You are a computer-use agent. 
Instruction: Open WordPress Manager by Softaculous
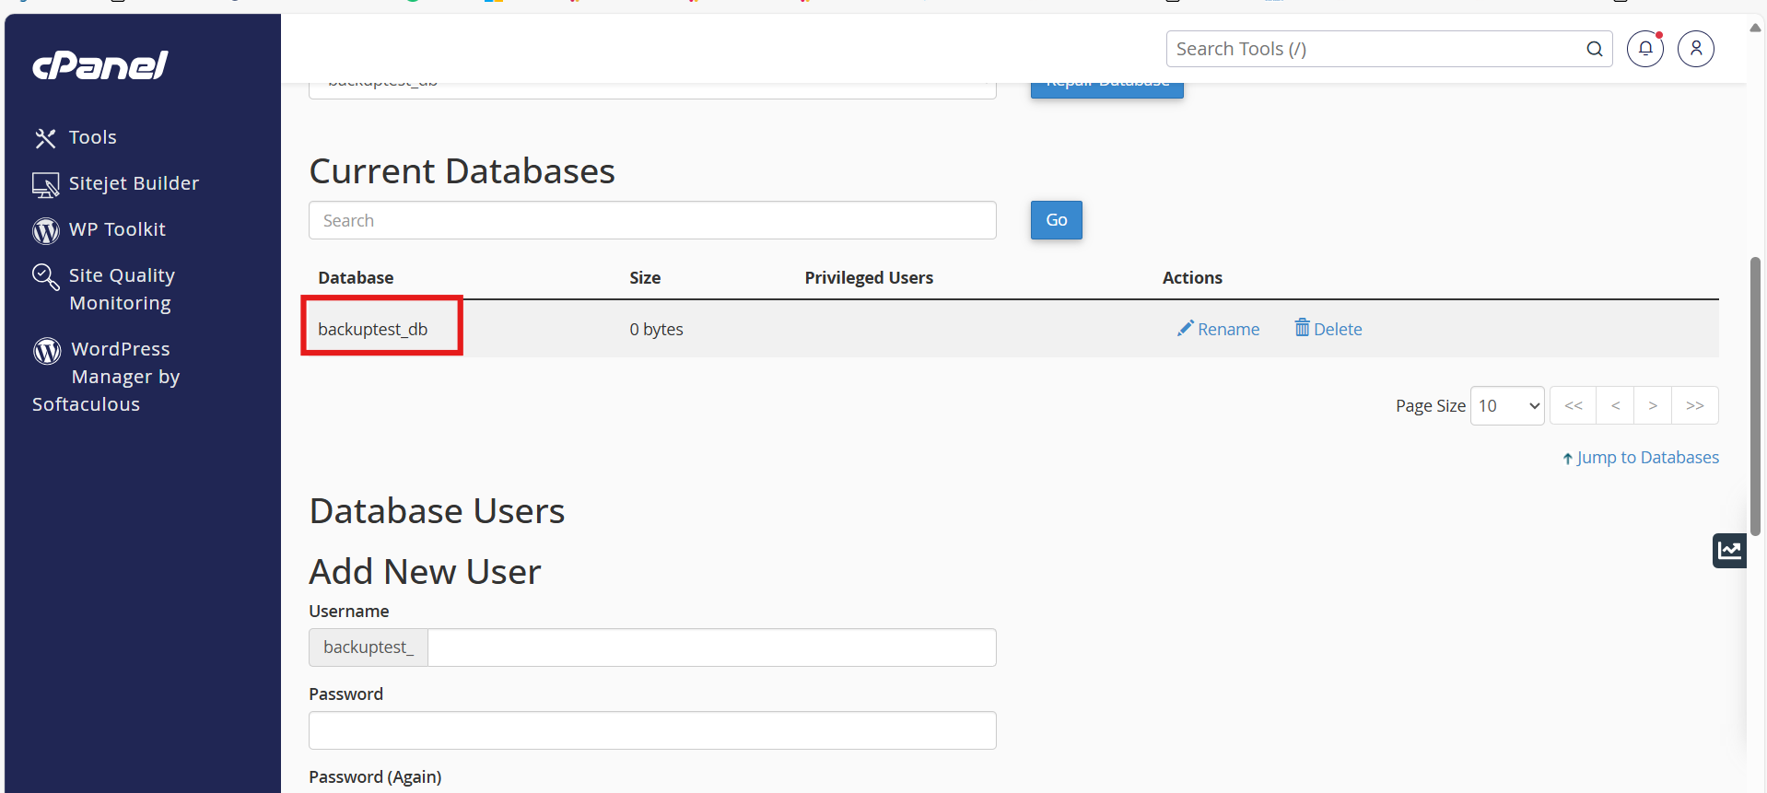tap(106, 376)
